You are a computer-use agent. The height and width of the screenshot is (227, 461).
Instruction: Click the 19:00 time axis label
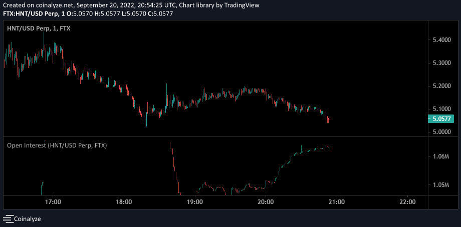(x=195, y=202)
